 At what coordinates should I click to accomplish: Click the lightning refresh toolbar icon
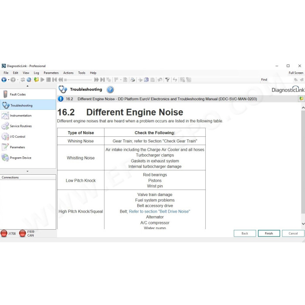coord(175,80)
